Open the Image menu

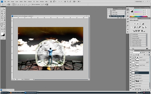12,2
